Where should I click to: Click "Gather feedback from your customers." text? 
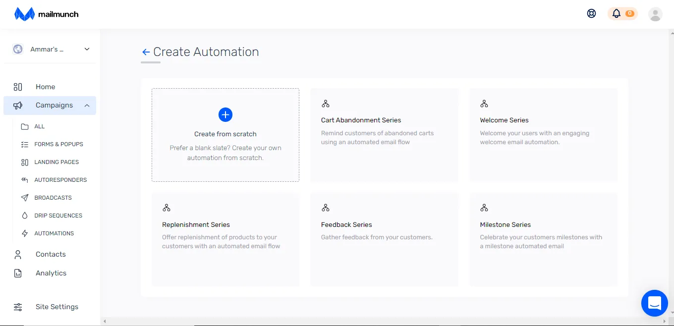tap(377, 237)
